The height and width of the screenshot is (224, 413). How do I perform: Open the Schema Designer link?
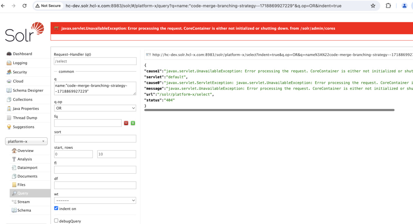click(x=28, y=90)
